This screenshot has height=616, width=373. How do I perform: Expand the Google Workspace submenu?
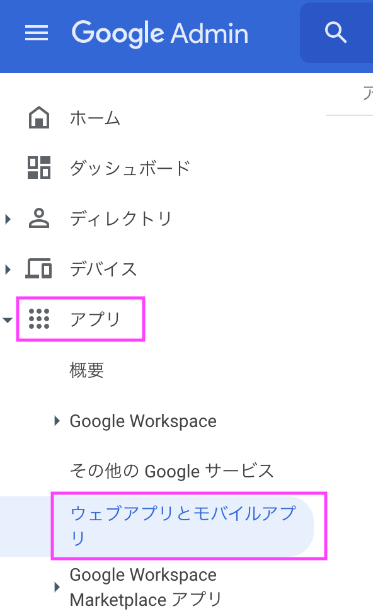tap(56, 421)
